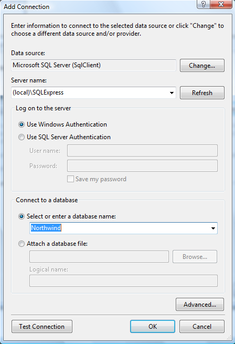Click the Test Connection button
This screenshot has height=344, width=235.
coord(42,327)
